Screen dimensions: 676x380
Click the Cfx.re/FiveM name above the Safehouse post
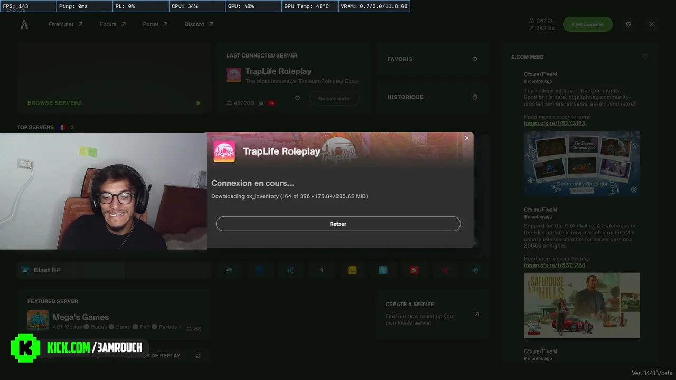[540, 210]
